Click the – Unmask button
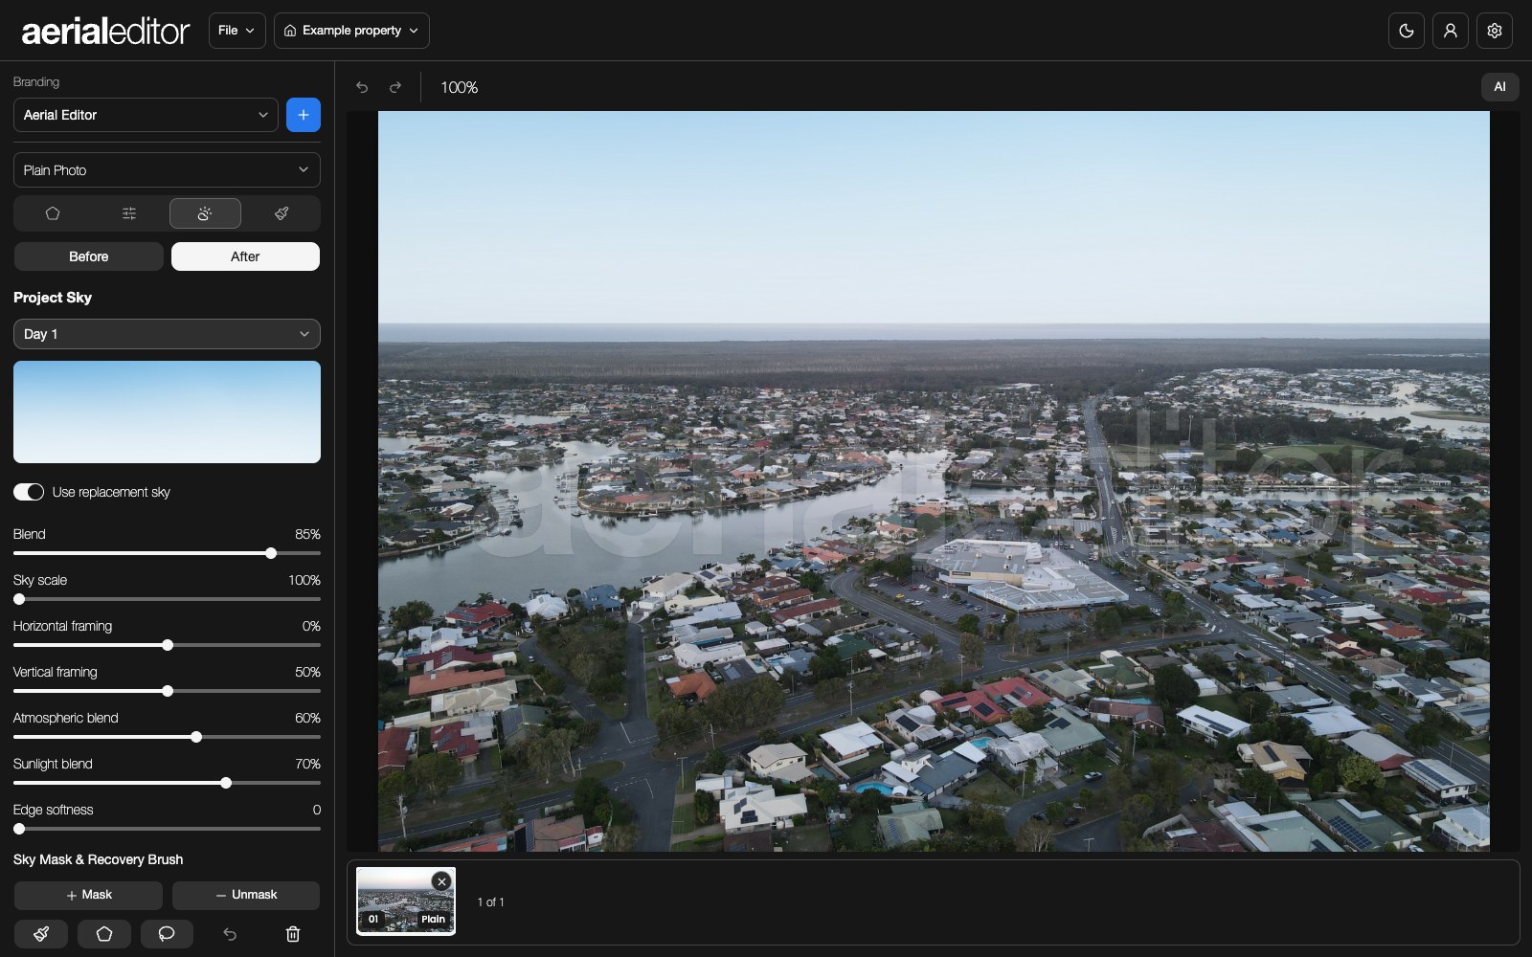1532x957 pixels. (x=246, y=895)
